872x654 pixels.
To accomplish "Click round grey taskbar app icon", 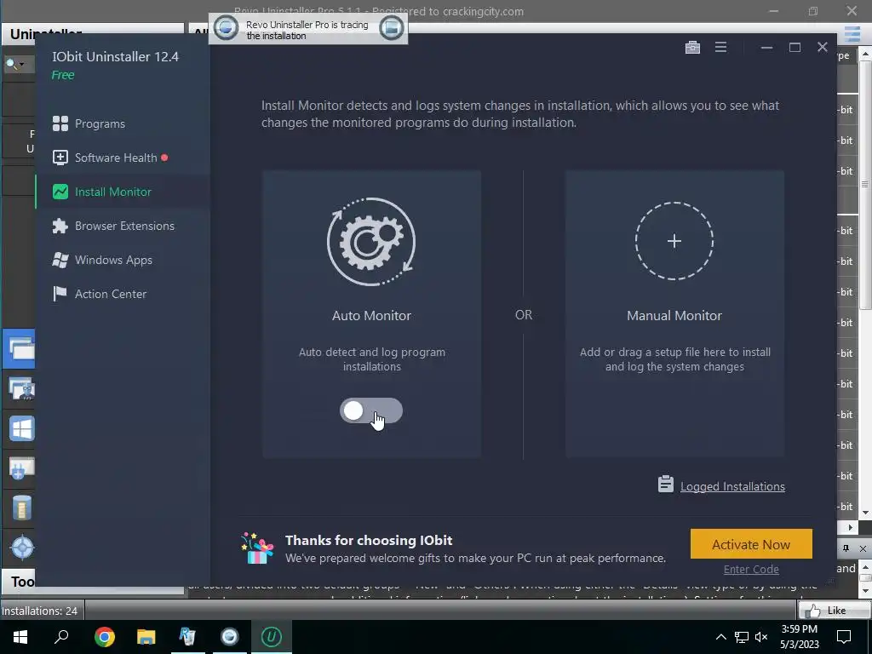I will 229,637.
